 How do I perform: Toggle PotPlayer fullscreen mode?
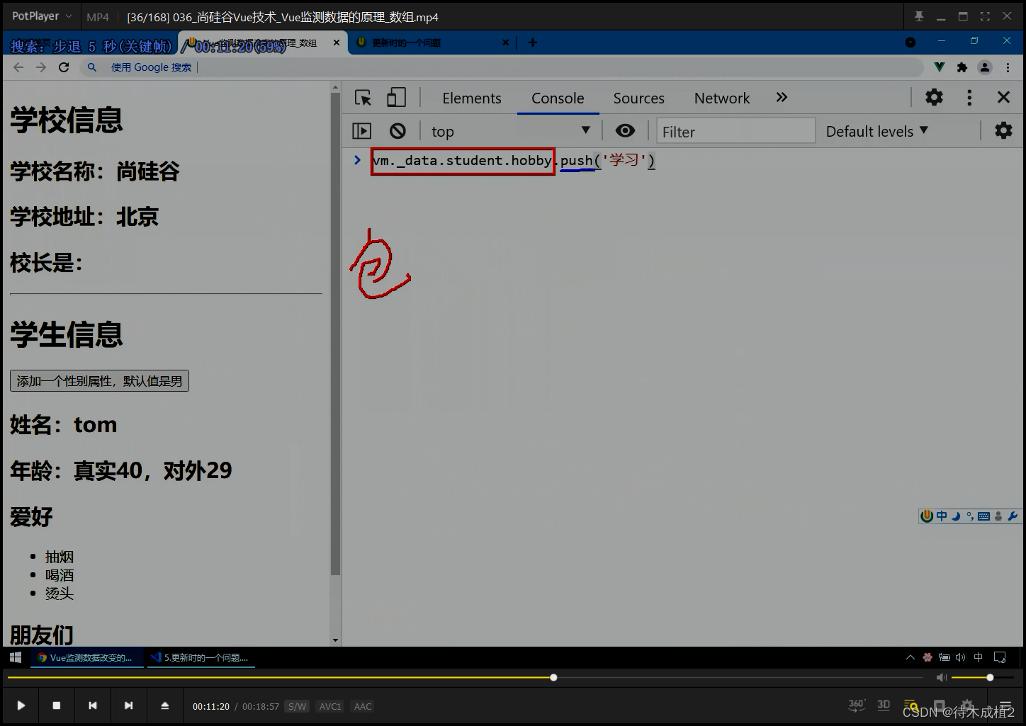tap(985, 16)
